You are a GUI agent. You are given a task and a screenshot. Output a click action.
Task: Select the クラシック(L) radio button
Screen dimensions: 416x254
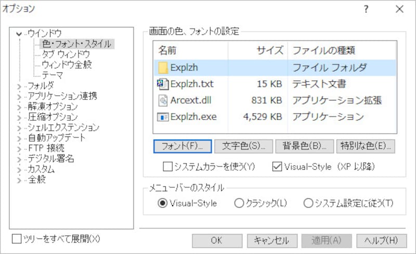tap(239, 204)
